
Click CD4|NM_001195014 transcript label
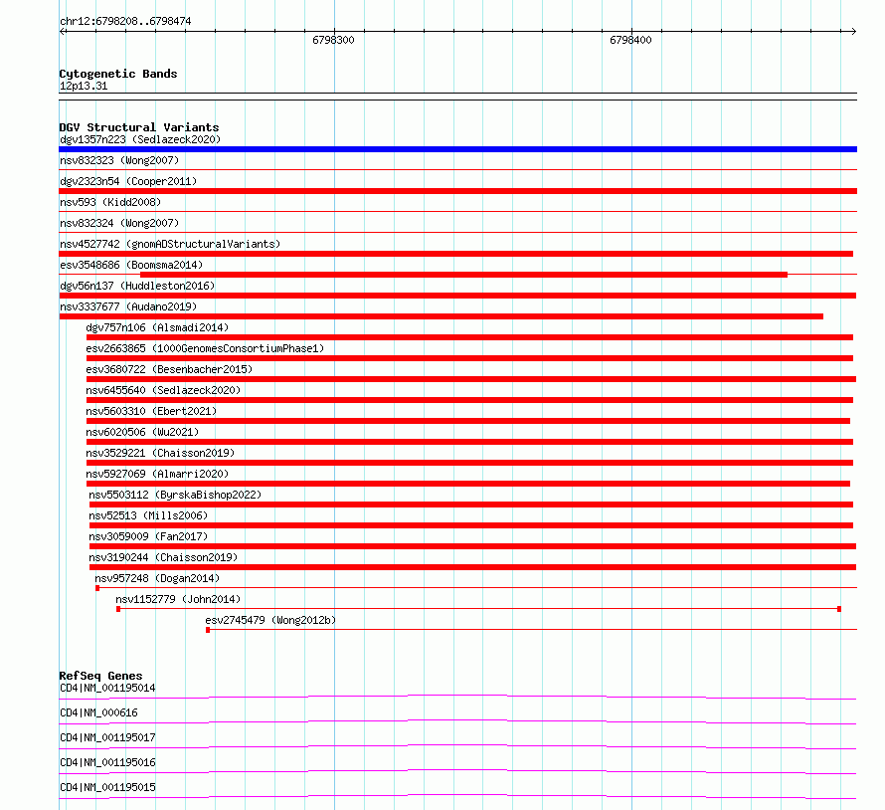pyautogui.click(x=107, y=688)
